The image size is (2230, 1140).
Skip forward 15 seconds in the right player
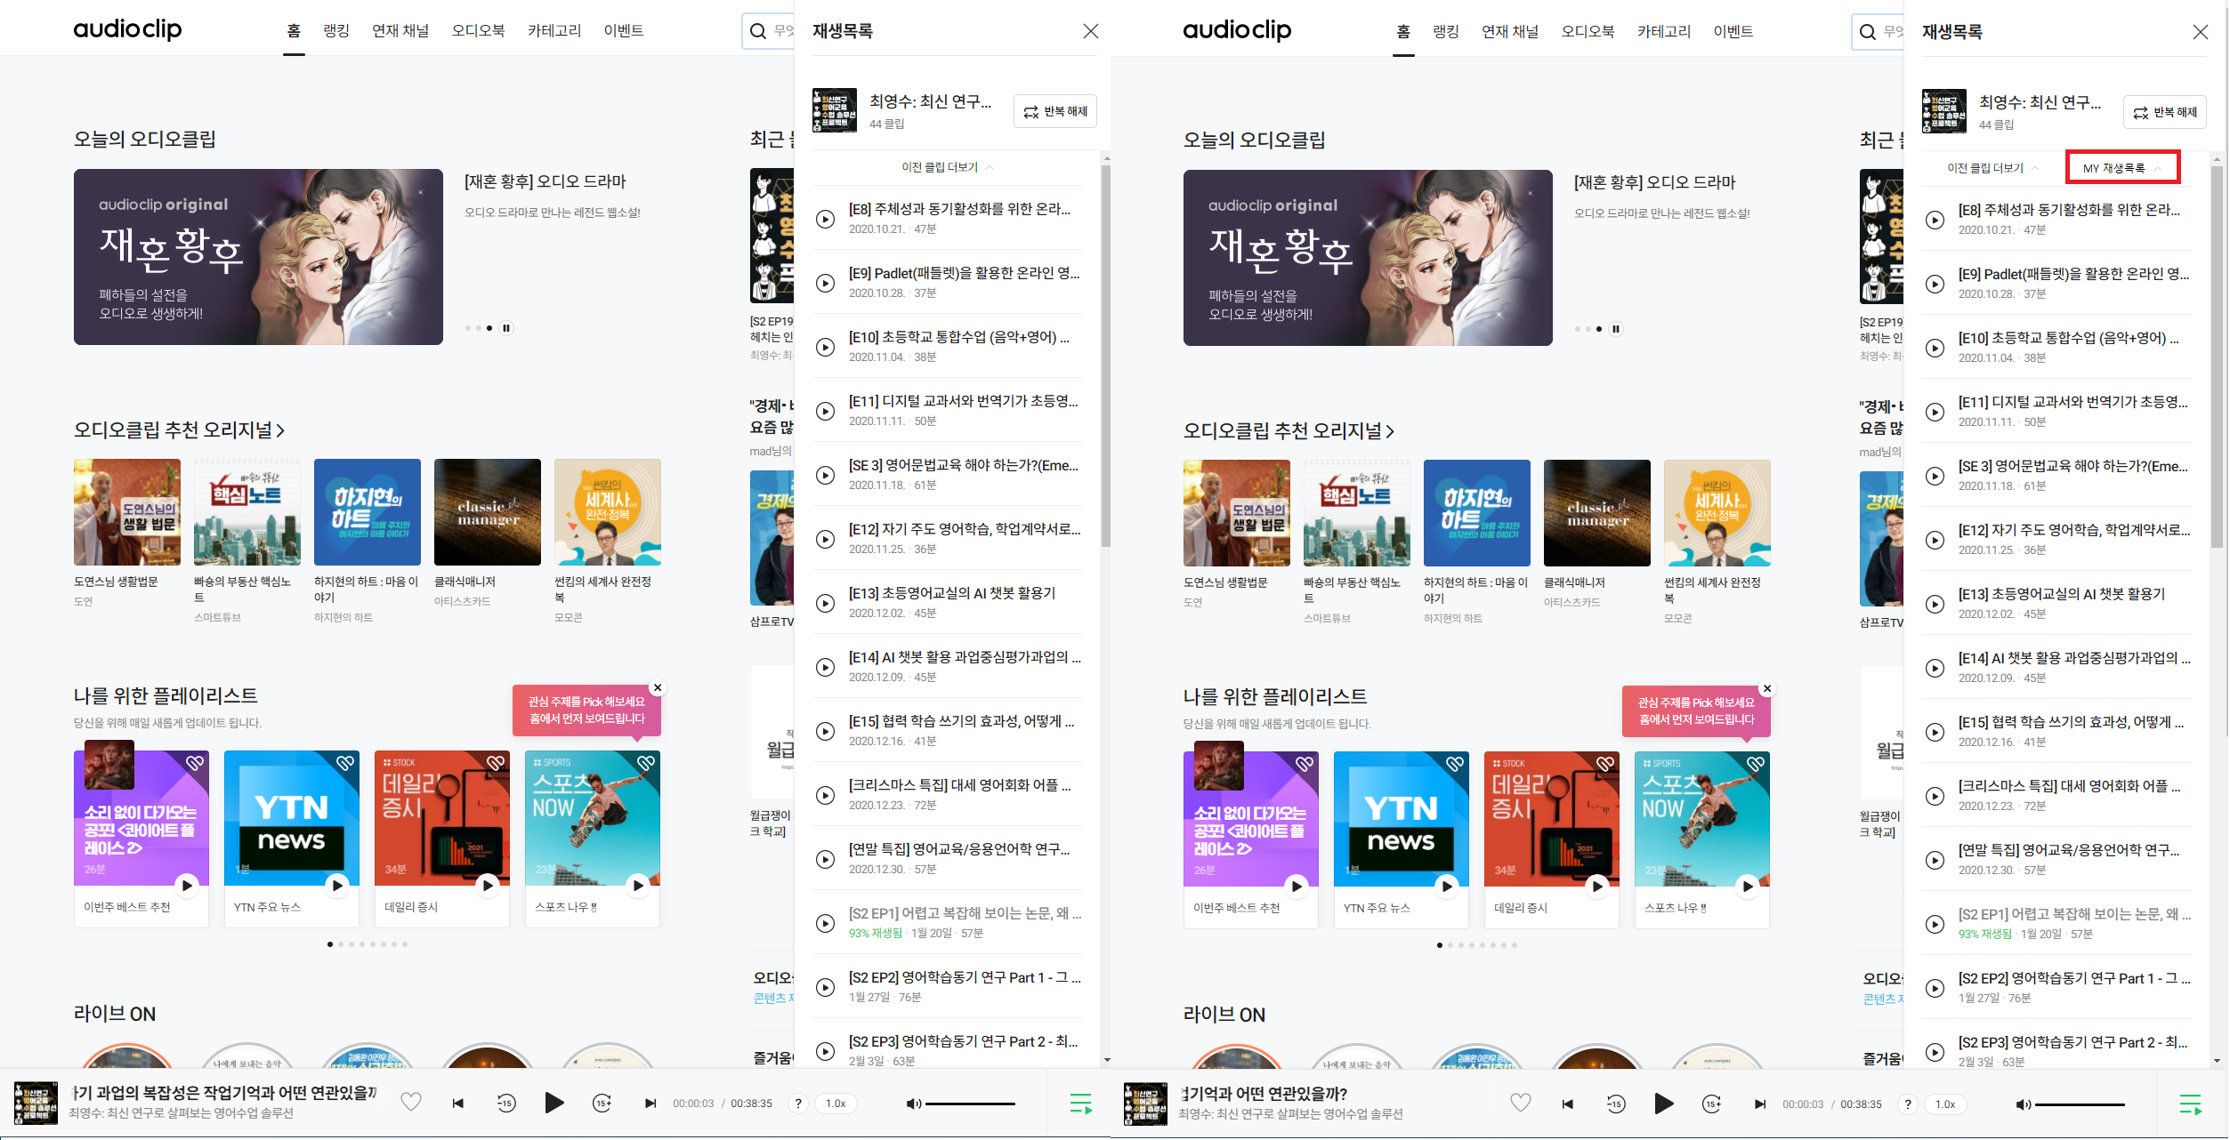coord(1711,1104)
